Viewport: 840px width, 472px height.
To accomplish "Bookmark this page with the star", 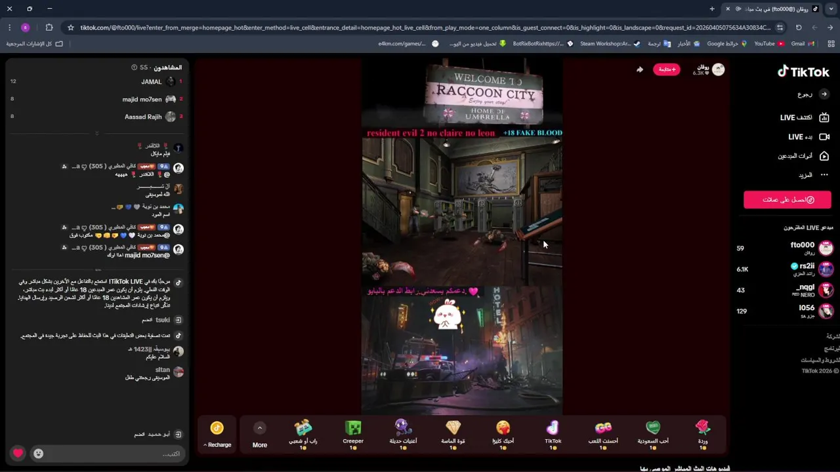I will [x=71, y=28].
